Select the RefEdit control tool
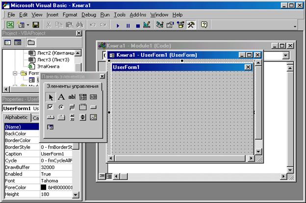The width and height of the screenshot is (306, 203). pos(51,127)
